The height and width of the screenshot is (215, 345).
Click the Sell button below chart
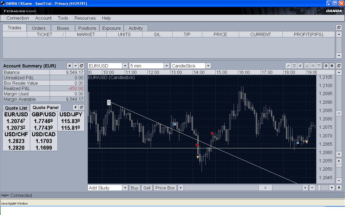coord(147,188)
